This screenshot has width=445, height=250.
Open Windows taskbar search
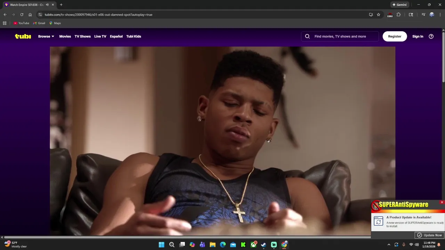pyautogui.click(x=172, y=245)
